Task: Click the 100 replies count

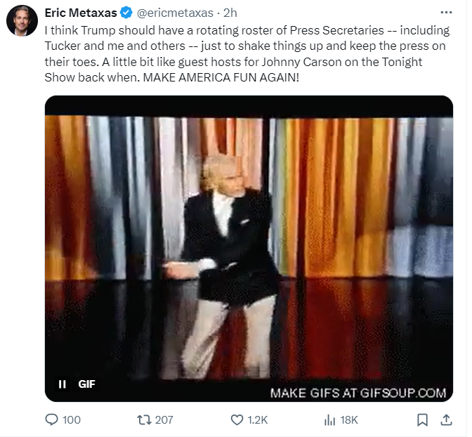Action: [72, 419]
